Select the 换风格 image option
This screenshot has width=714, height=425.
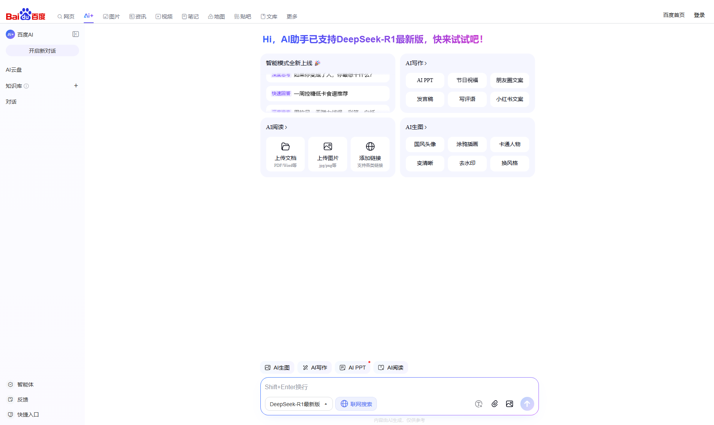pyautogui.click(x=510, y=163)
